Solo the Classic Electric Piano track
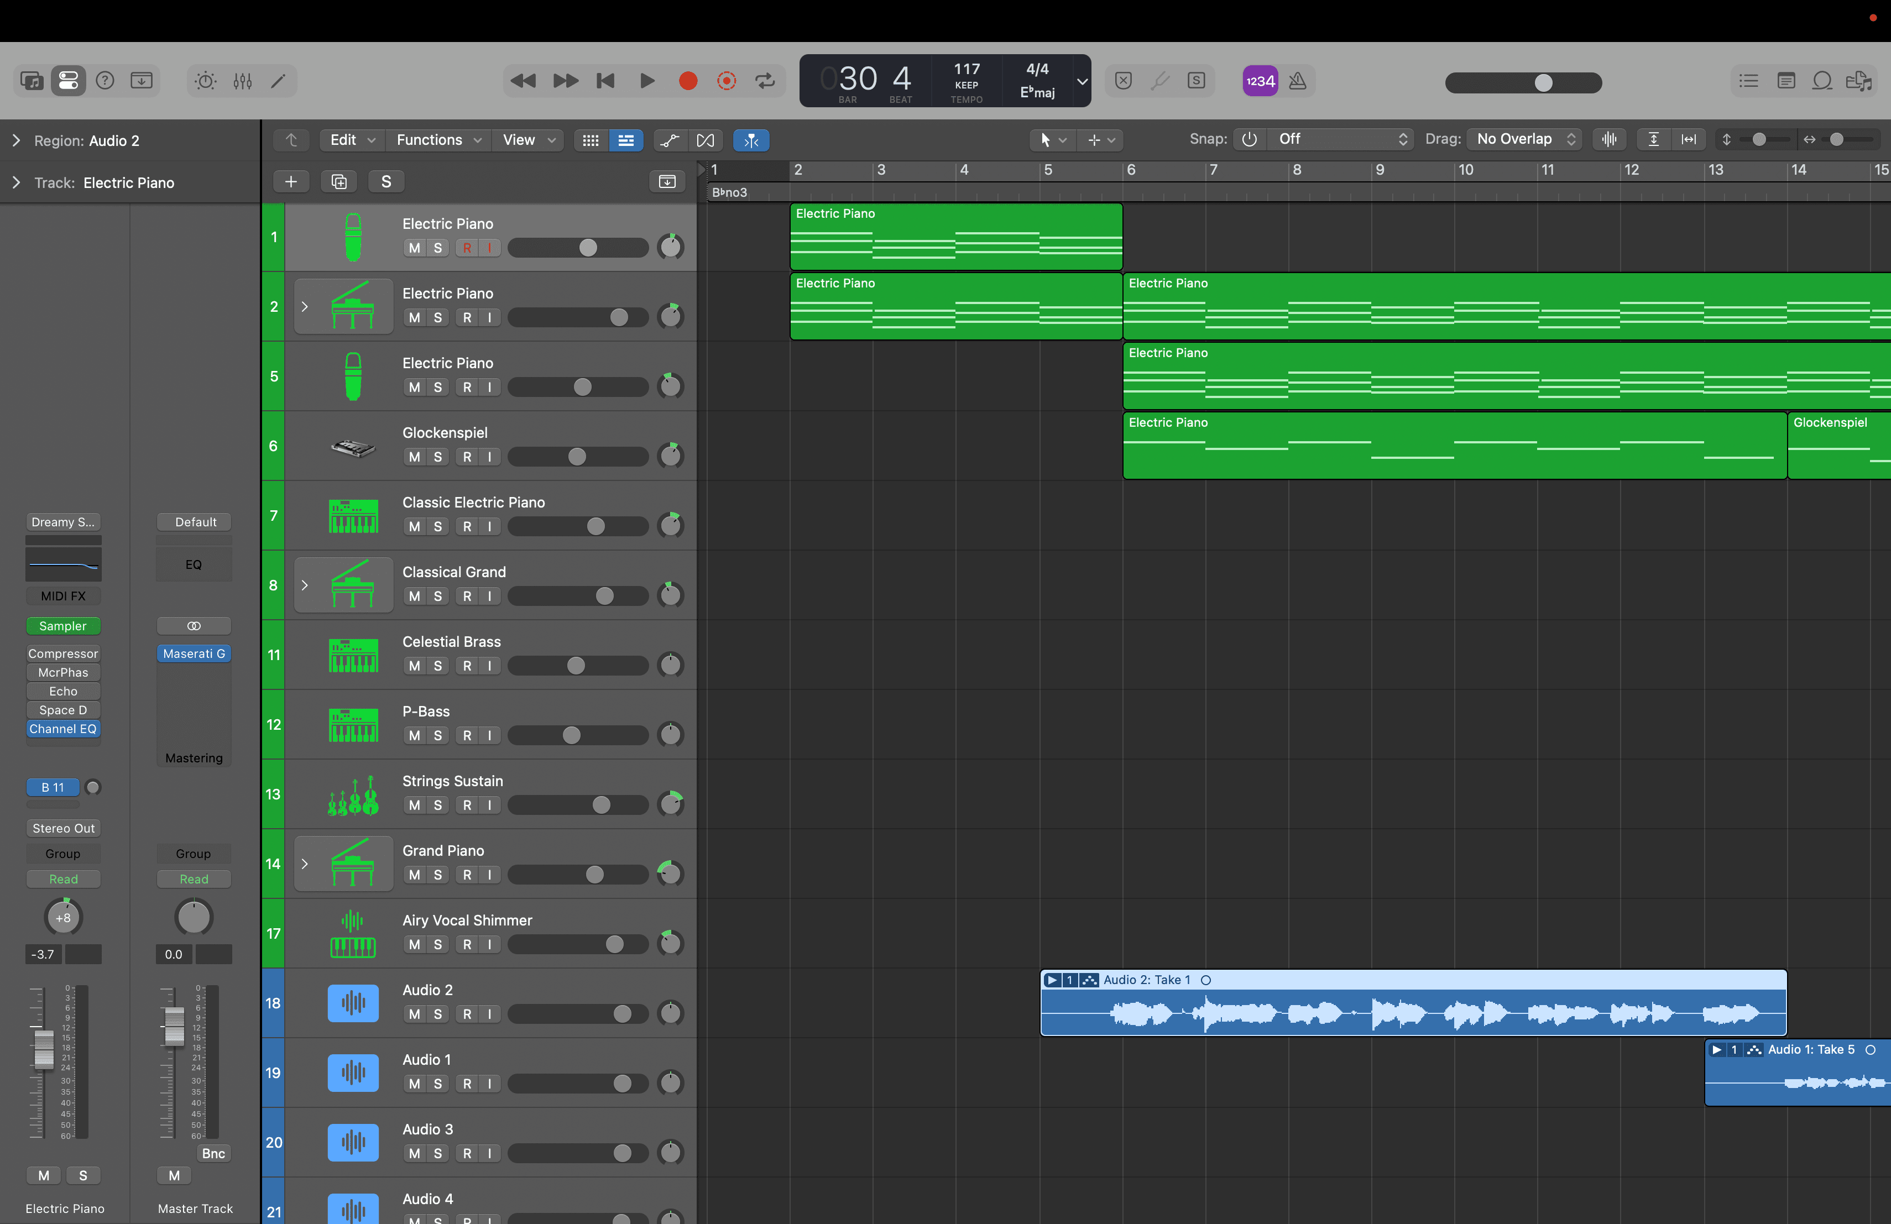1891x1224 pixels. (437, 527)
